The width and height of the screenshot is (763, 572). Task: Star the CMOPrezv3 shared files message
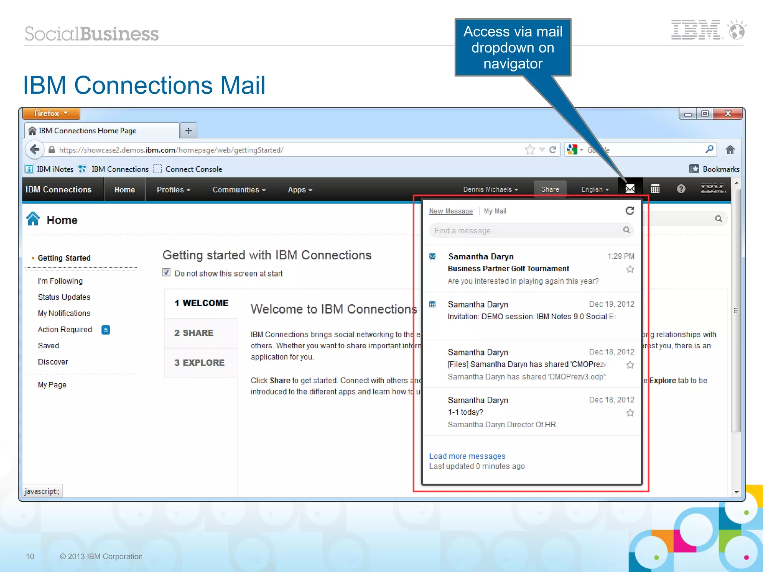(630, 365)
